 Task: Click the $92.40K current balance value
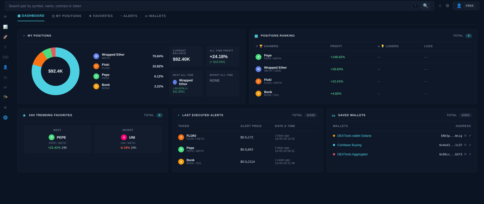(x=181, y=59)
